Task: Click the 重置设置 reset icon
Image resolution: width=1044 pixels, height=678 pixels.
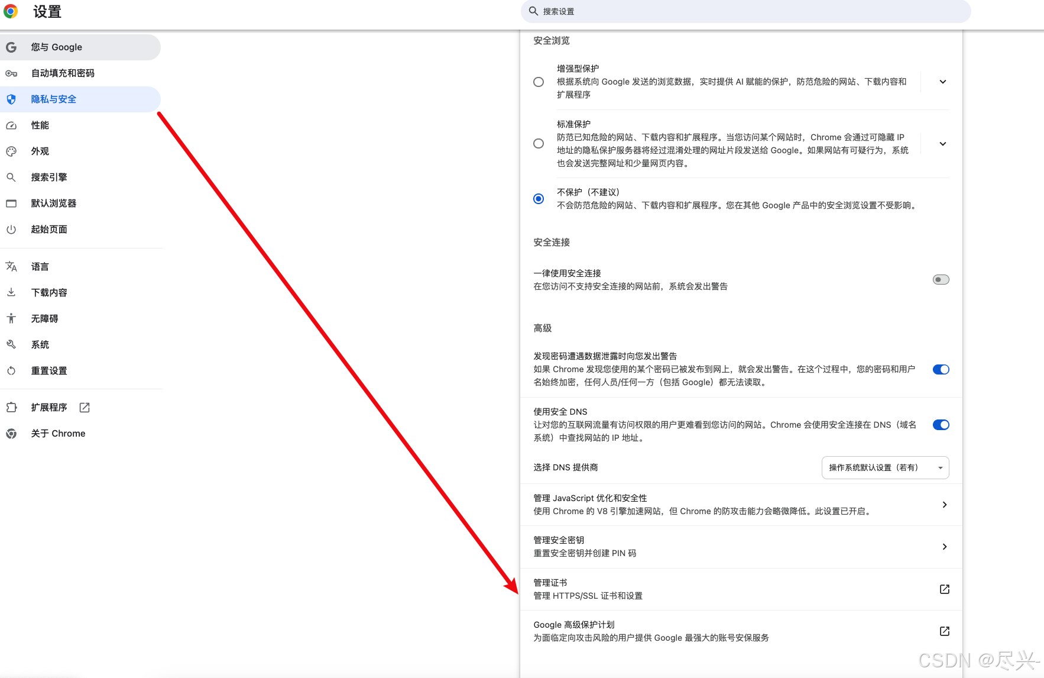Action: [12, 370]
